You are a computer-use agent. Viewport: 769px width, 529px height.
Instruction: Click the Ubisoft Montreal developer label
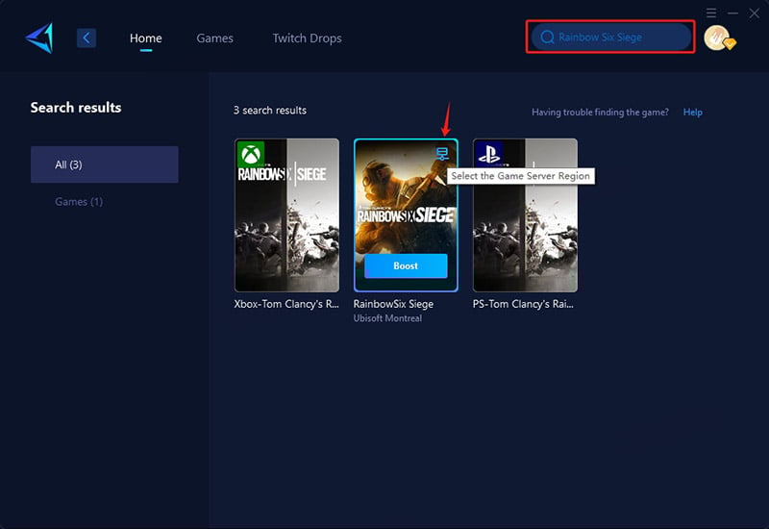point(387,318)
